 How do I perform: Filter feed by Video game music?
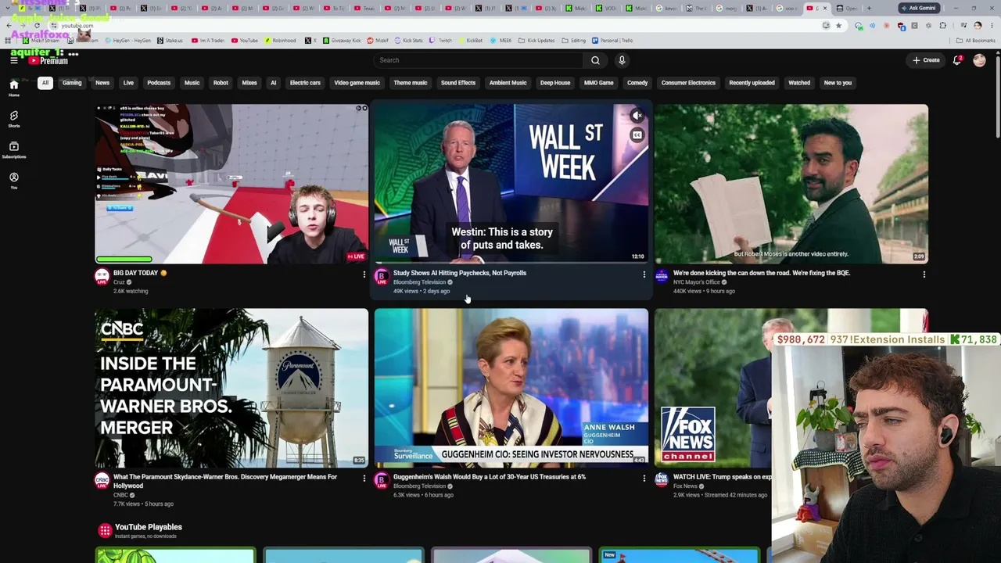[357, 83]
